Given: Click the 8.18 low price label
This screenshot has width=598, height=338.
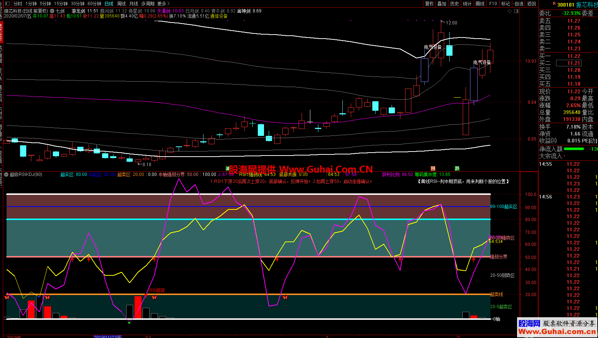Looking at the screenshot, I should 147,164.
